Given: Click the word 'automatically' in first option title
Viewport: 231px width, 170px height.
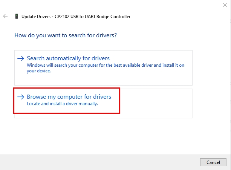Looking at the screenshot, I should click(63, 58).
